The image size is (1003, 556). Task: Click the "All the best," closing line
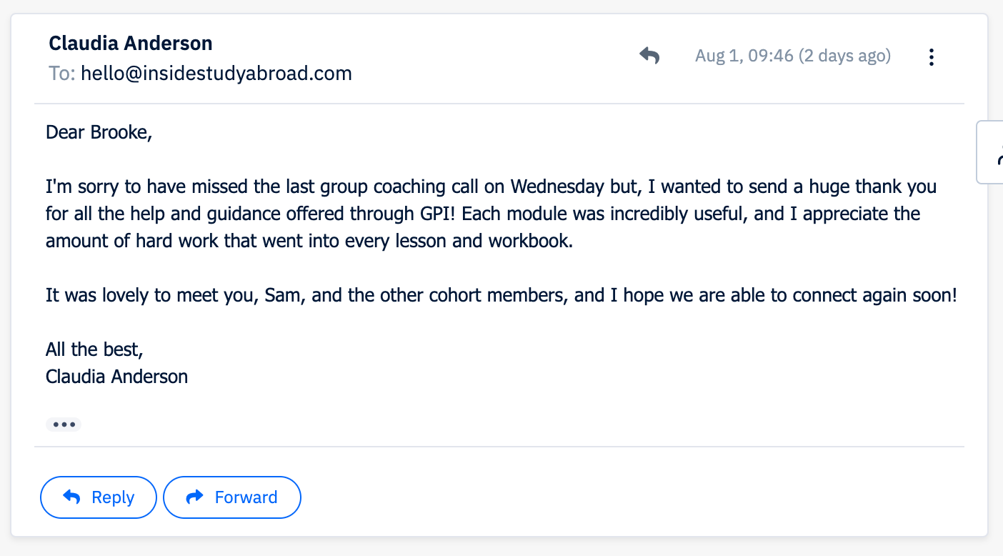[x=94, y=349]
